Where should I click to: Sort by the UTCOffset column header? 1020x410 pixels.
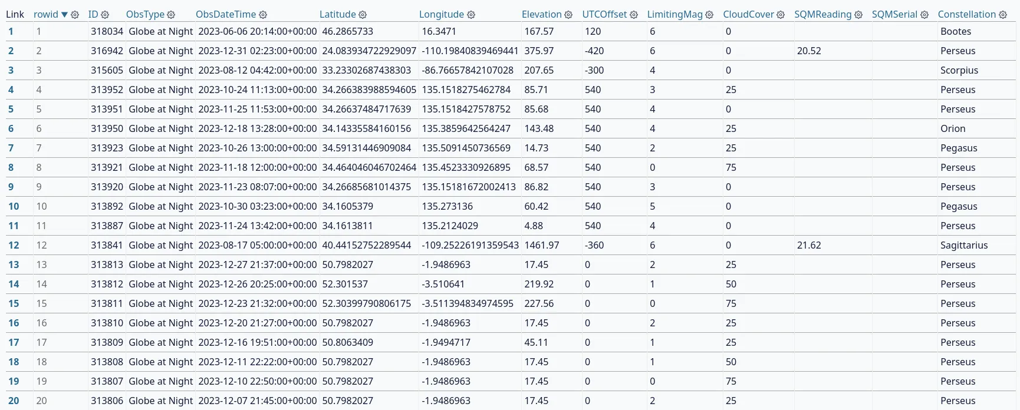point(605,14)
